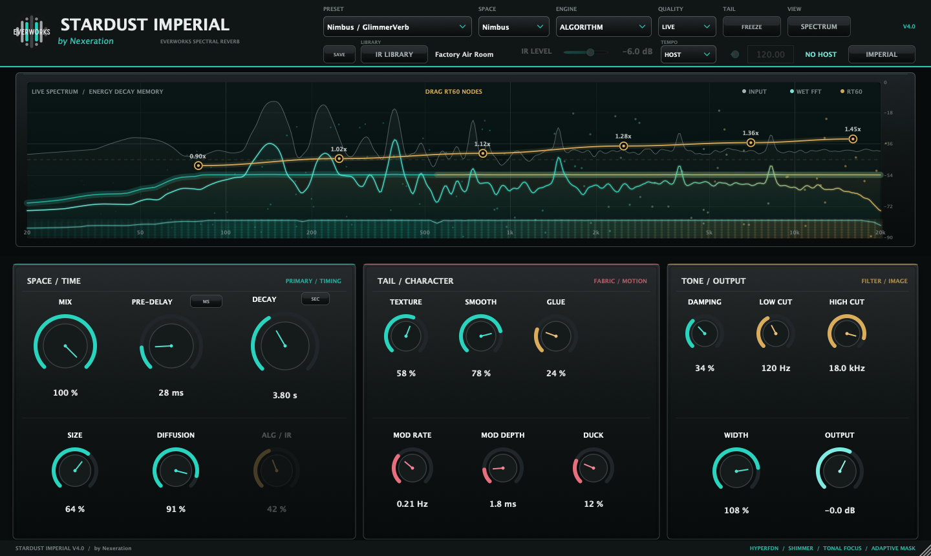Click the PRIMARY / TIMING tab label
Viewport: 931px width, 556px height.
314,281
